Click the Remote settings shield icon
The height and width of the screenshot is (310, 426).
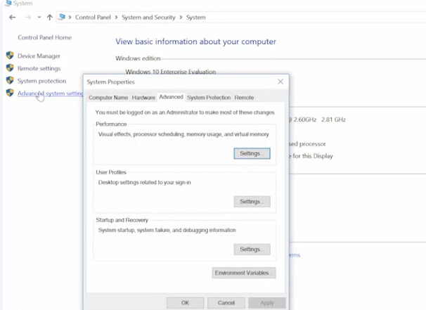(x=10, y=68)
